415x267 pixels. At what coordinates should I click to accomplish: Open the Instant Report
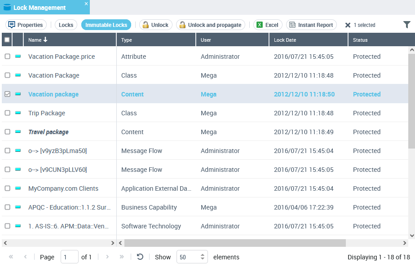(x=311, y=25)
